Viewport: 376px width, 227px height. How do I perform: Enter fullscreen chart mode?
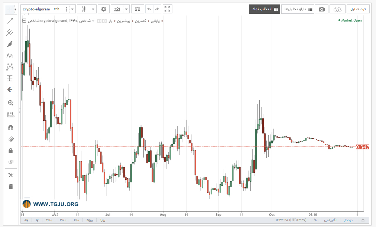point(167,9)
